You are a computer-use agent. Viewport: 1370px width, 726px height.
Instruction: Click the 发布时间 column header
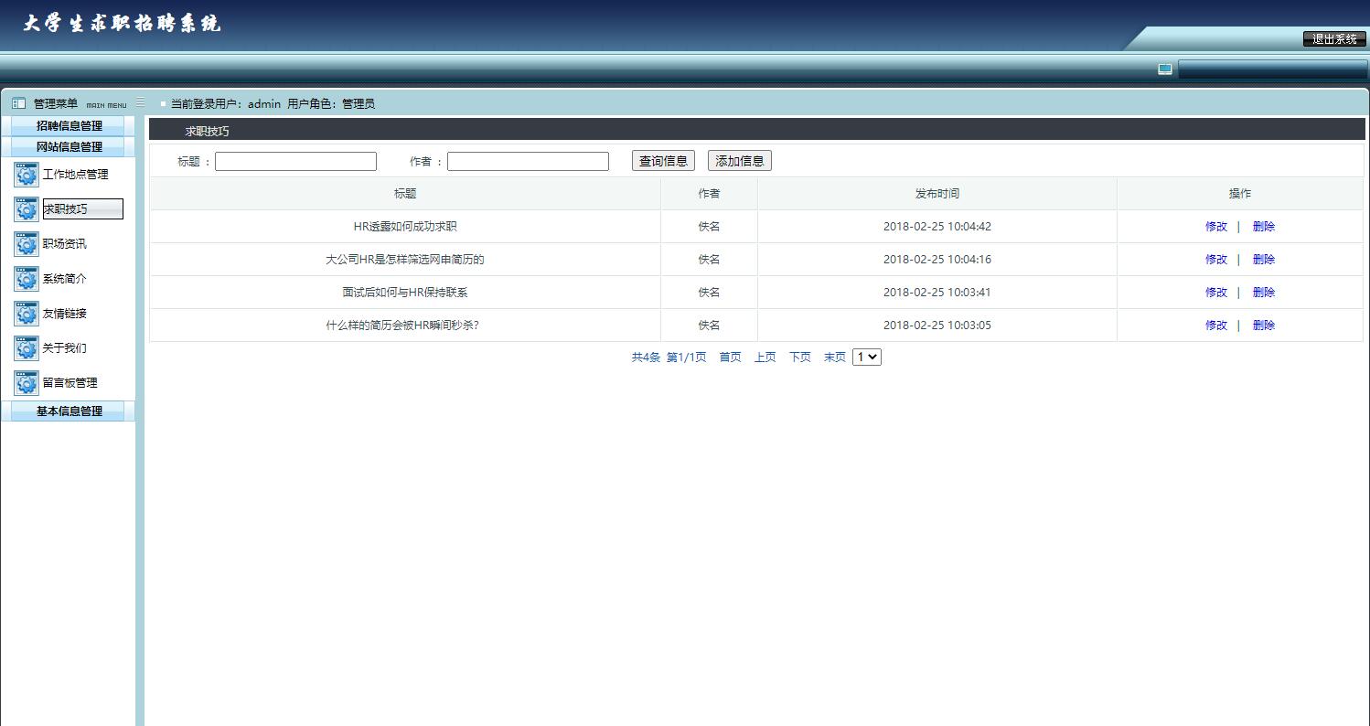click(x=937, y=194)
